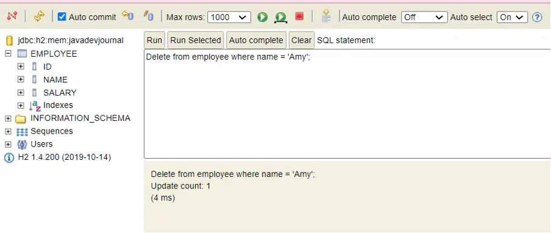The width and height of the screenshot is (551, 233).
Task: Click the 'Update count: 1' result text
Action: pyautogui.click(x=180, y=186)
